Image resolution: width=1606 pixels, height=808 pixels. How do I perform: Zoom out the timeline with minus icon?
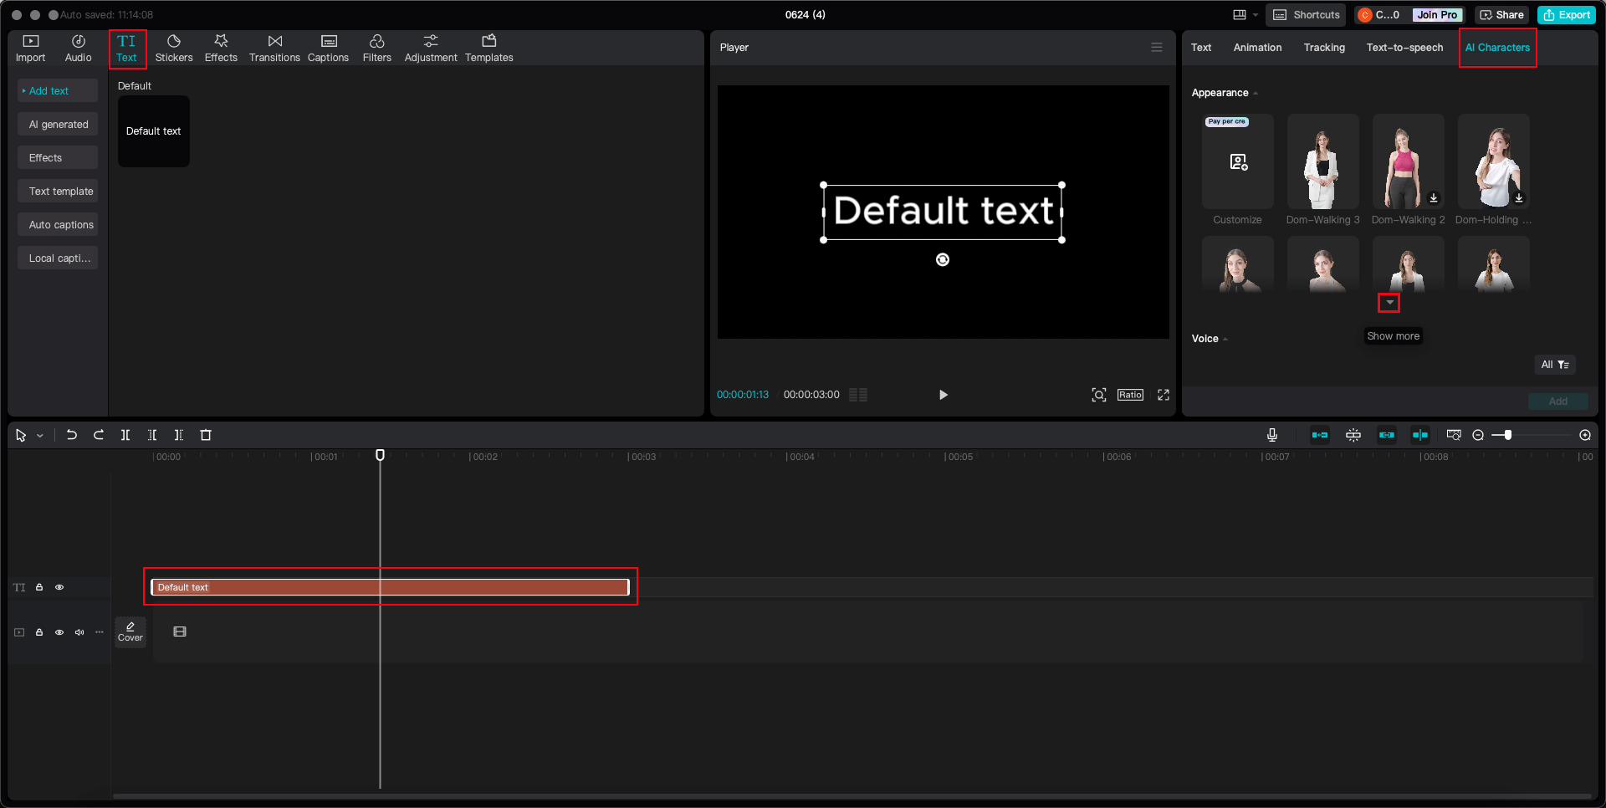[x=1478, y=435]
